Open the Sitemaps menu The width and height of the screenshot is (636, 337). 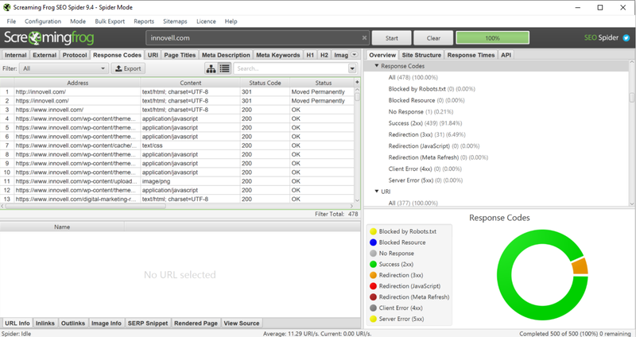[175, 21]
